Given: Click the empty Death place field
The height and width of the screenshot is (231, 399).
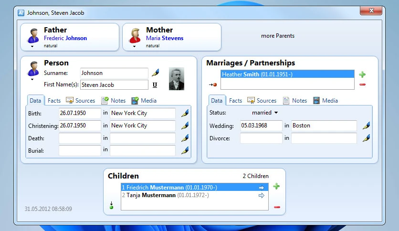Looking at the screenshot, I should [x=143, y=138].
